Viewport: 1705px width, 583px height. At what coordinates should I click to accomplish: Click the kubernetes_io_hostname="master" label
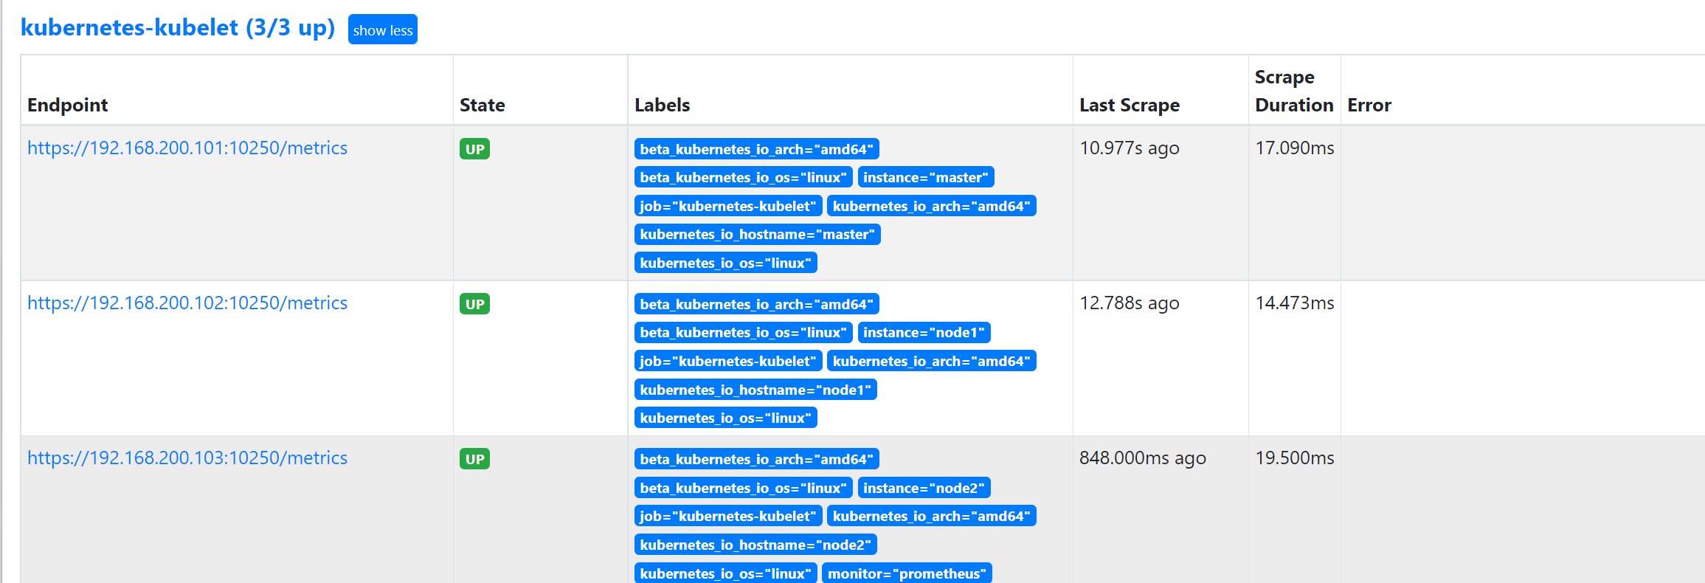click(x=757, y=234)
